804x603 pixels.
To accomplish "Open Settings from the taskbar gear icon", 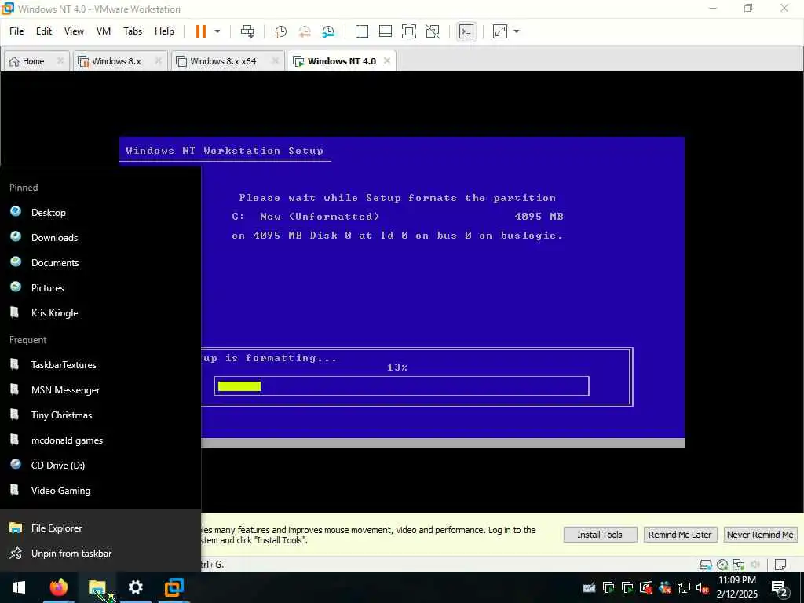I will click(x=135, y=587).
